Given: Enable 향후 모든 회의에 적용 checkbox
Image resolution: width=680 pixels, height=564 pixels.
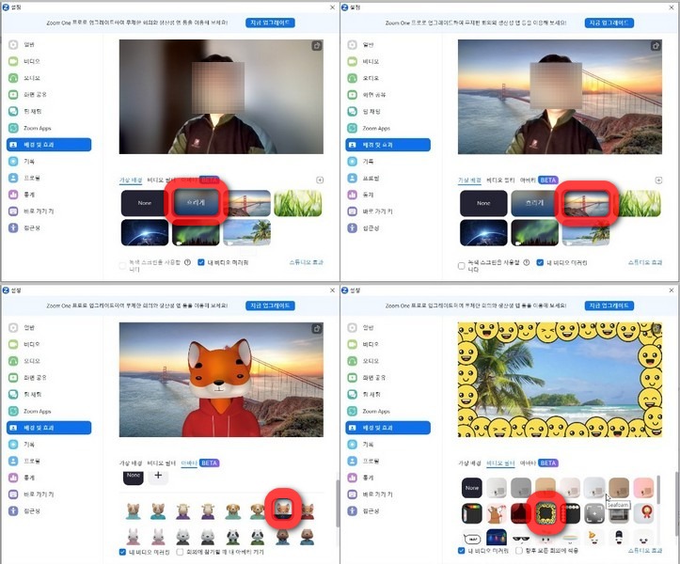Looking at the screenshot, I should point(518,551).
